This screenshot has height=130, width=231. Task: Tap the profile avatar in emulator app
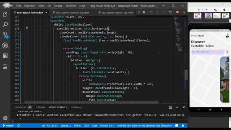[x=227, y=35]
